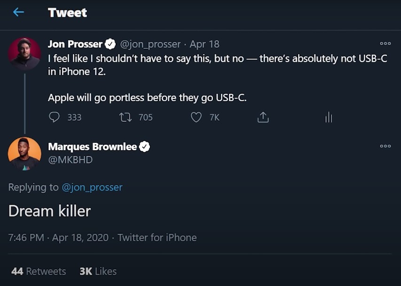Screen dimensions: 401x286
Task: Open the three-dot menu on Jon Prosser's tweet
Action: point(385,43)
